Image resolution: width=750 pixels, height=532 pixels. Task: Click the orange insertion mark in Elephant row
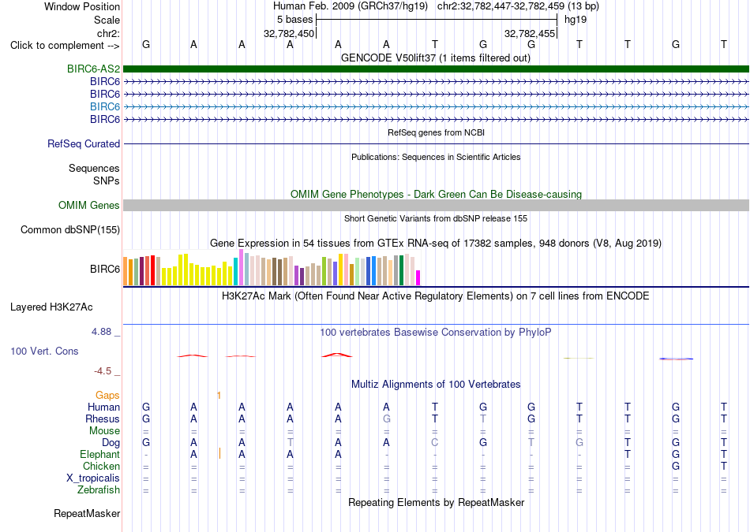click(x=219, y=454)
